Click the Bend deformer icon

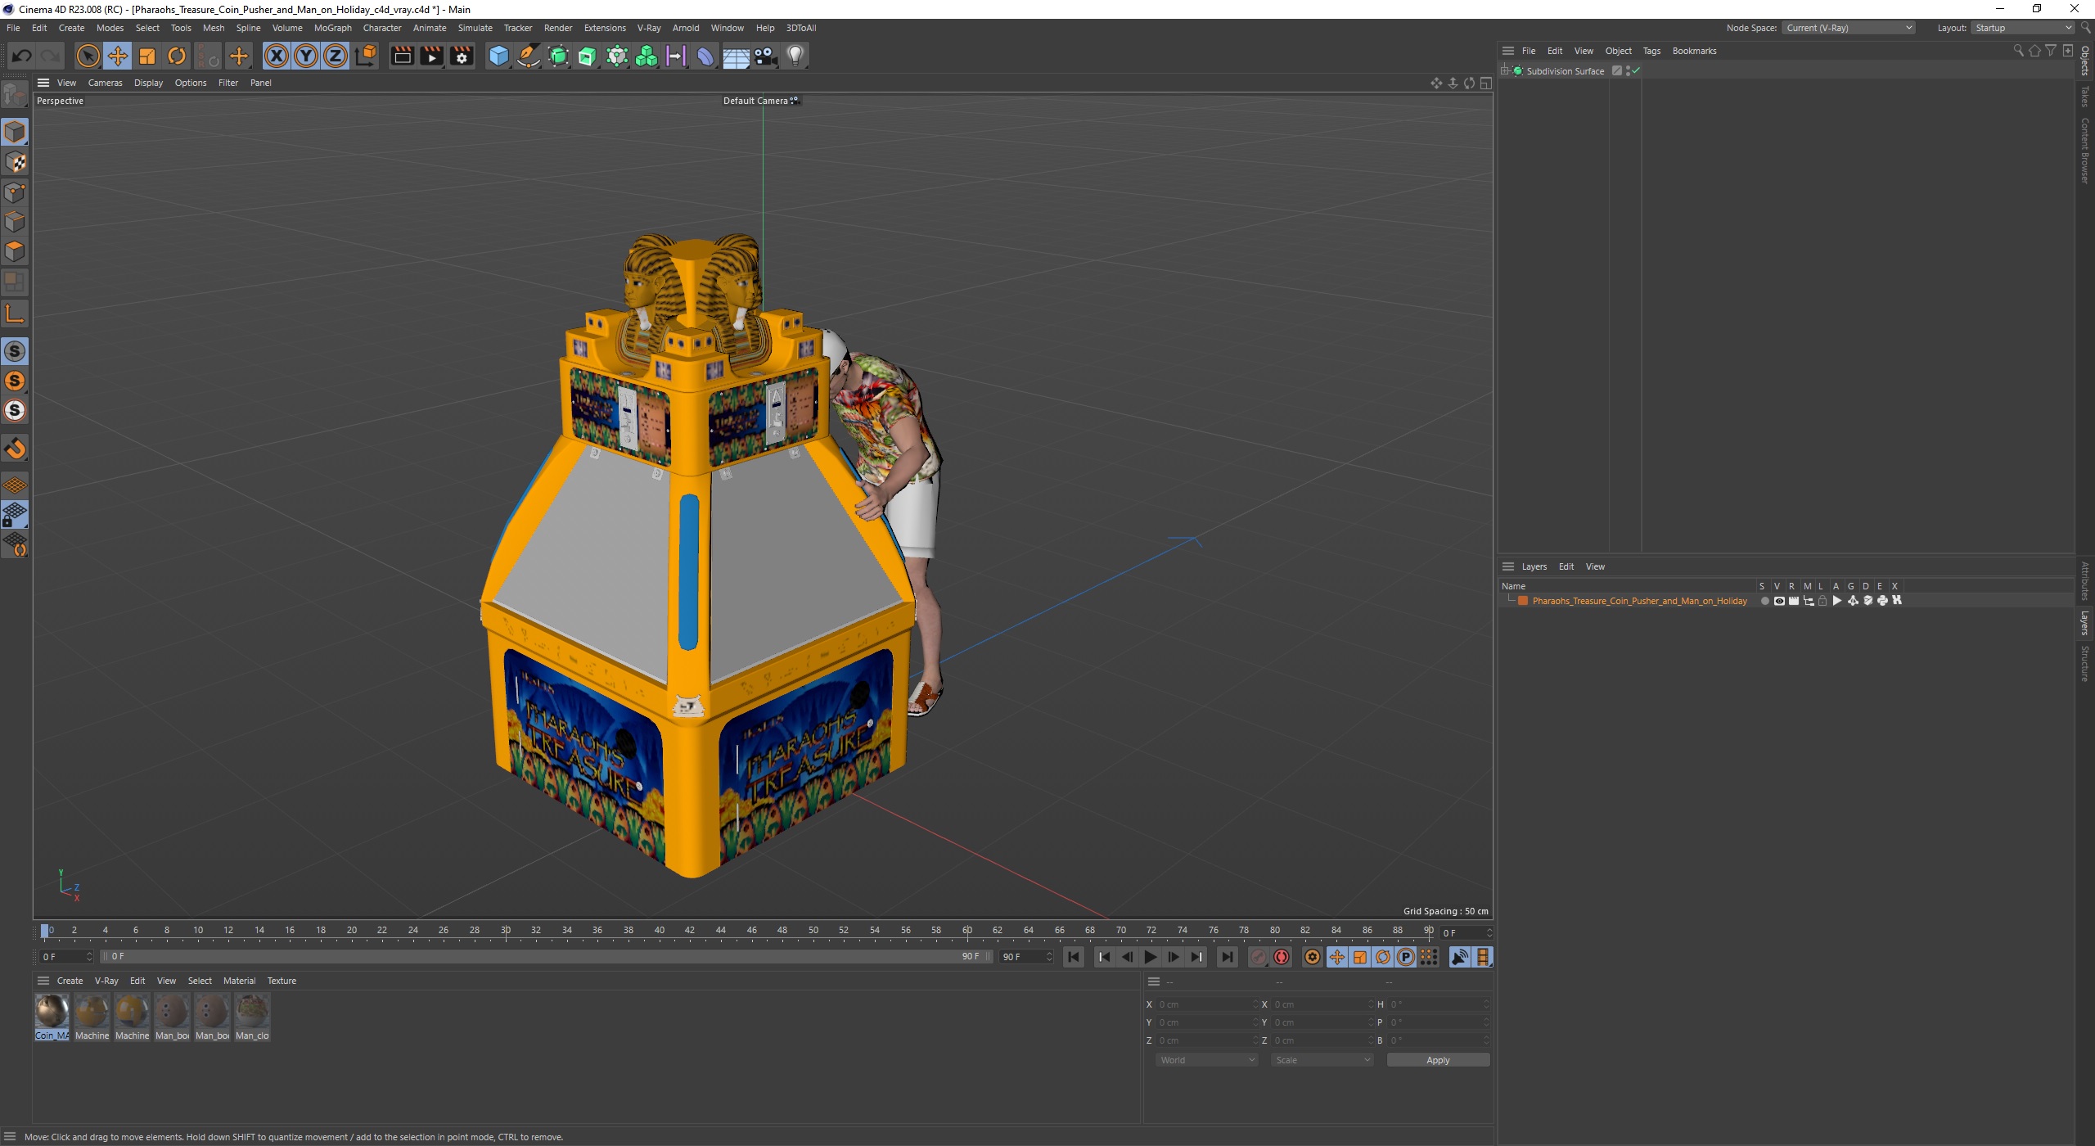(705, 56)
